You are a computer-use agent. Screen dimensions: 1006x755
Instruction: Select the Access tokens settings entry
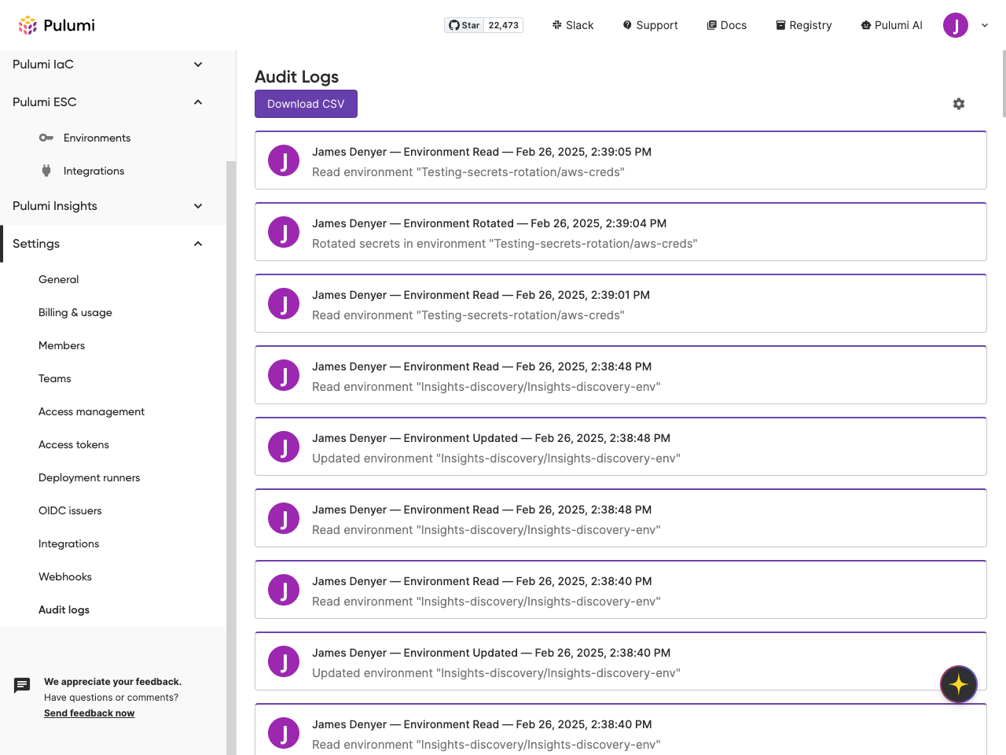(73, 444)
